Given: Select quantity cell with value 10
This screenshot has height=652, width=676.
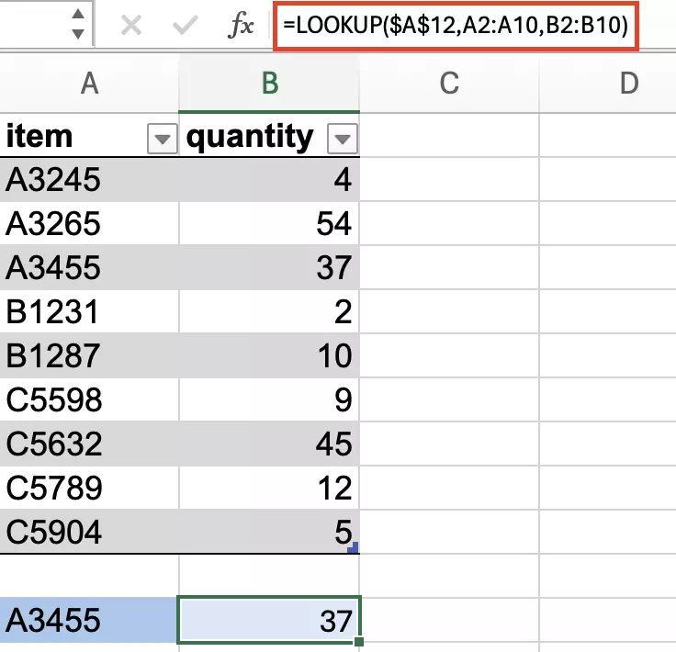Looking at the screenshot, I should pyautogui.click(x=269, y=355).
